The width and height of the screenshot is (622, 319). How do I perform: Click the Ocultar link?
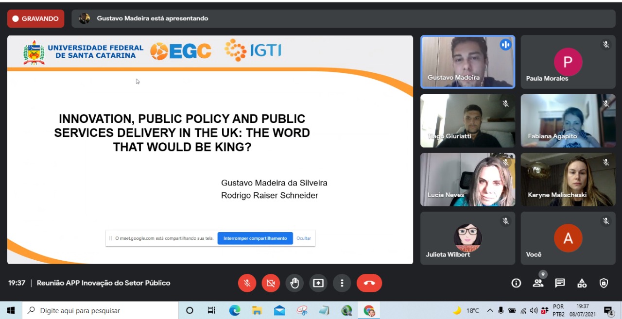point(304,238)
